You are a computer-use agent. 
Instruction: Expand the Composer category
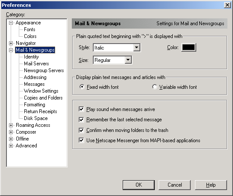(x=11, y=132)
